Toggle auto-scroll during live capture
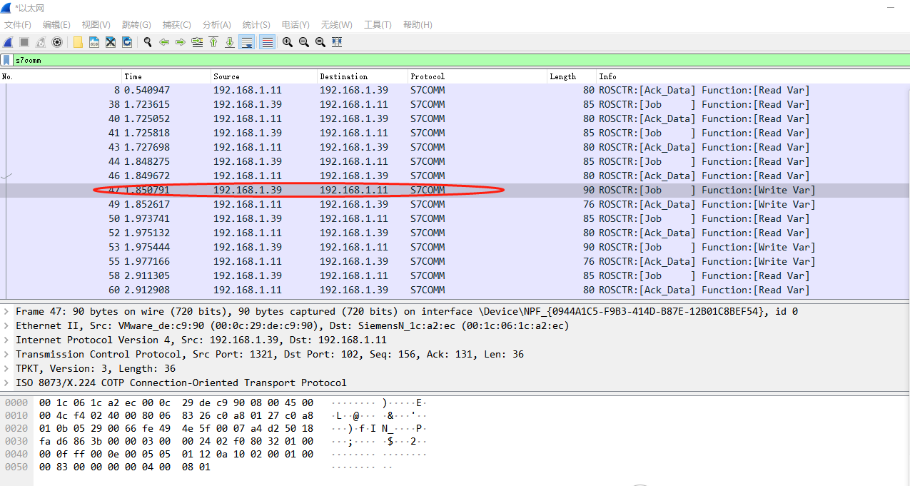This screenshot has height=486, width=910. click(247, 42)
